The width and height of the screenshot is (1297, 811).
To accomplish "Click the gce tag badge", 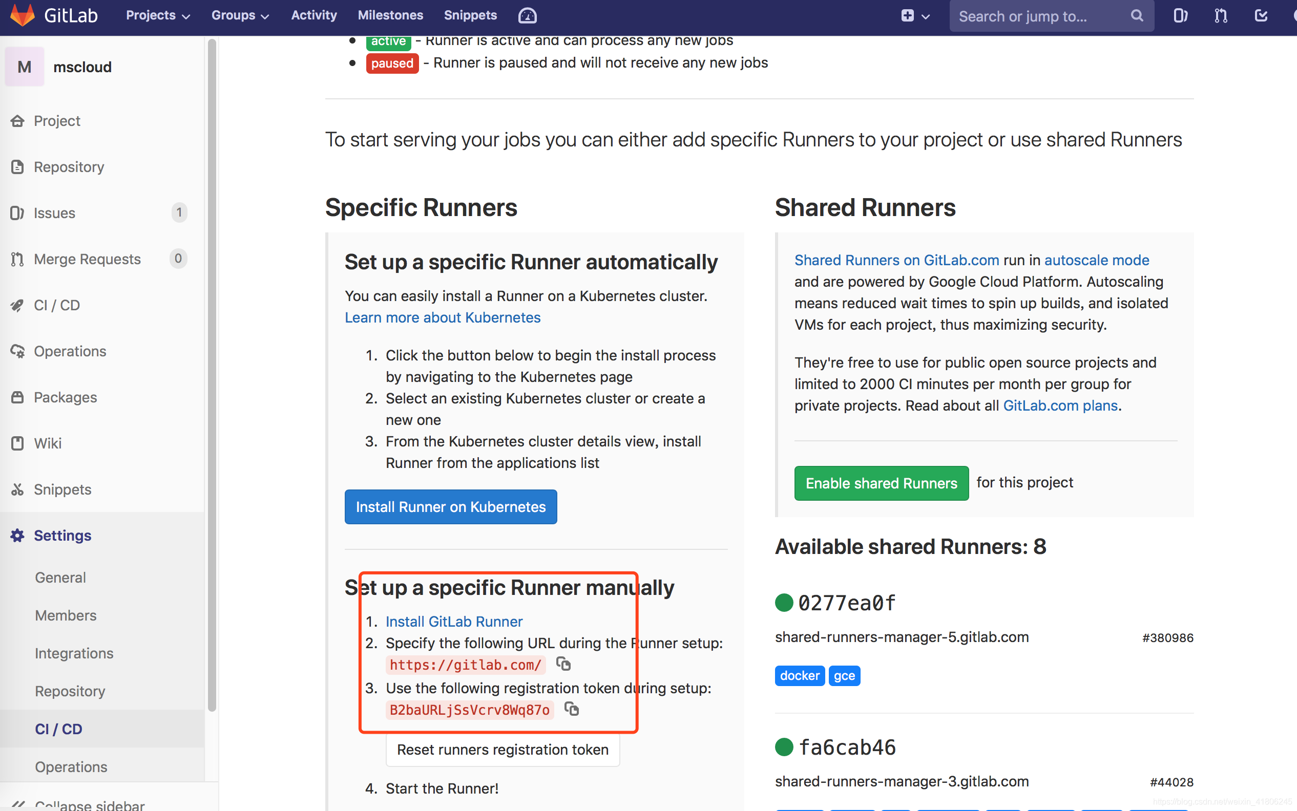I will coord(844,676).
